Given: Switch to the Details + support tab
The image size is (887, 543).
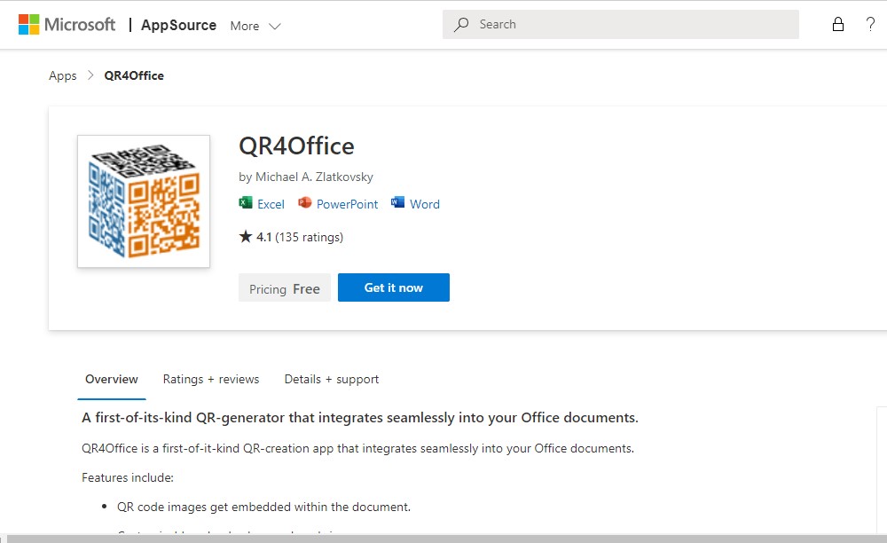Looking at the screenshot, I should (331, 379).
